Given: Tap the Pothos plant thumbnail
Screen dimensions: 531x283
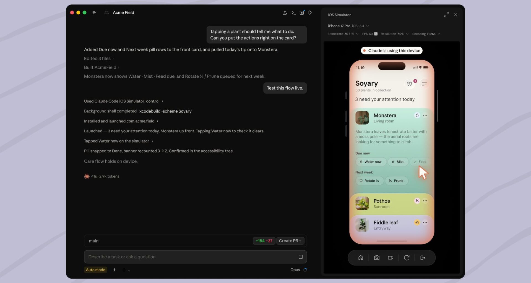Looking at the screenshot, I should (x=362, y=203).
